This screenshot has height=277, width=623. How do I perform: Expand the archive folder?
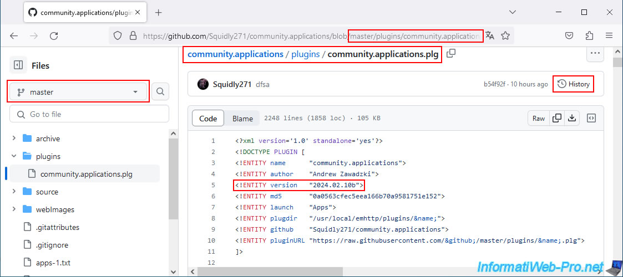coord(14,138)
